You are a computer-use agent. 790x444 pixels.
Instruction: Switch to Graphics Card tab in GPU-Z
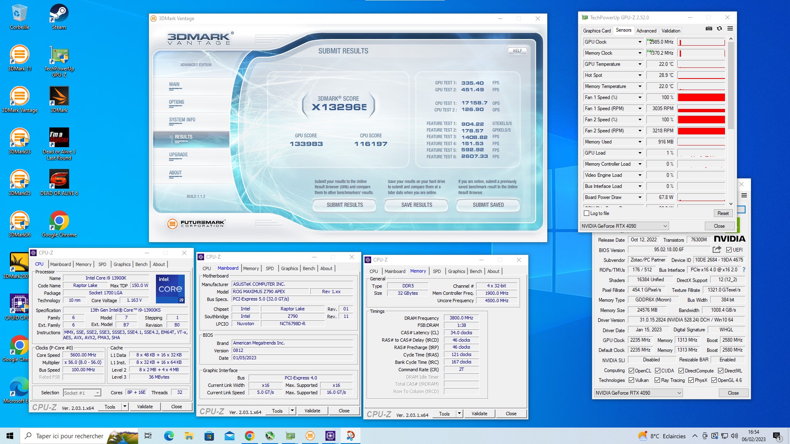click(x=597, y=31)
